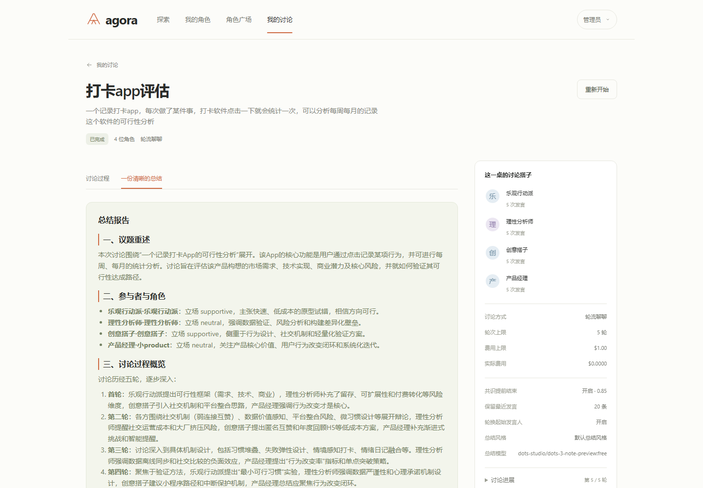Follow the 我的讨论 breadcrumb link
The image size is (703, 488).
(x=107, y=65)
